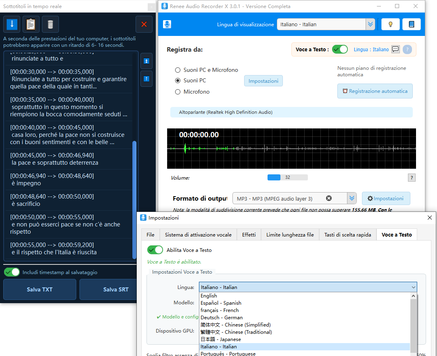Open output format Impostazioni gear button
This screenshot has width=437, height=356.
coord(386,198)
